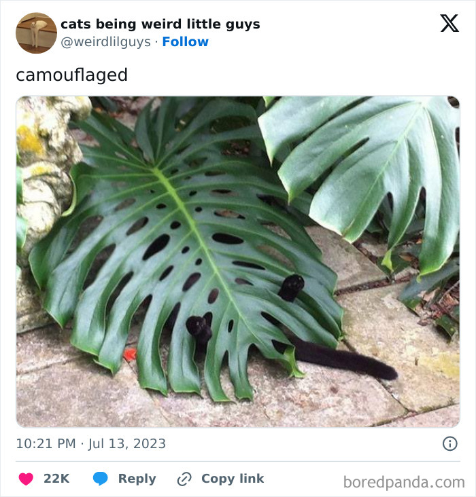Click the boredpanda.com watermark
476x497 pixels.
[403, 482]
